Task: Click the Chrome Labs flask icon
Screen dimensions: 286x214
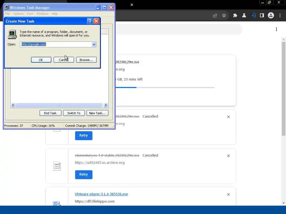Action: tap(244, 16)
